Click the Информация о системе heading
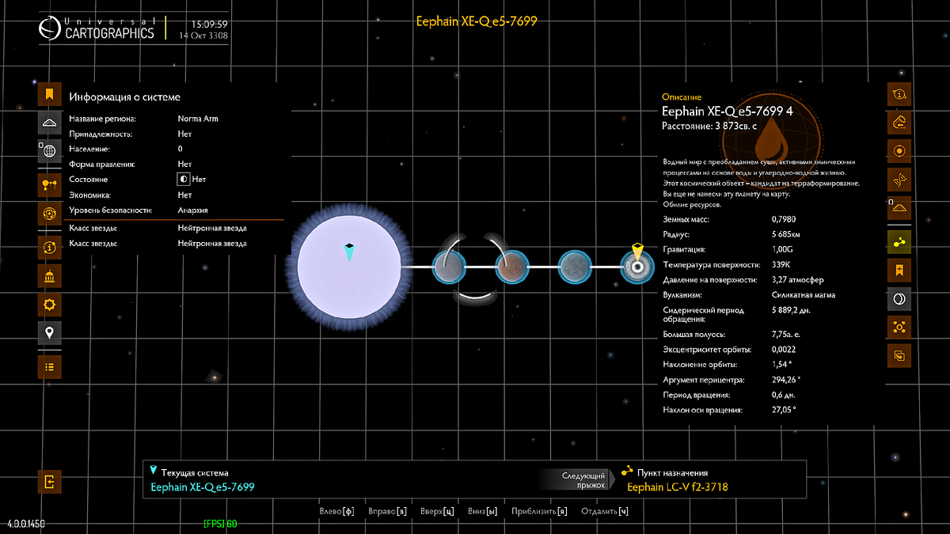The image size is (950, 534). (x=124, y=97)
